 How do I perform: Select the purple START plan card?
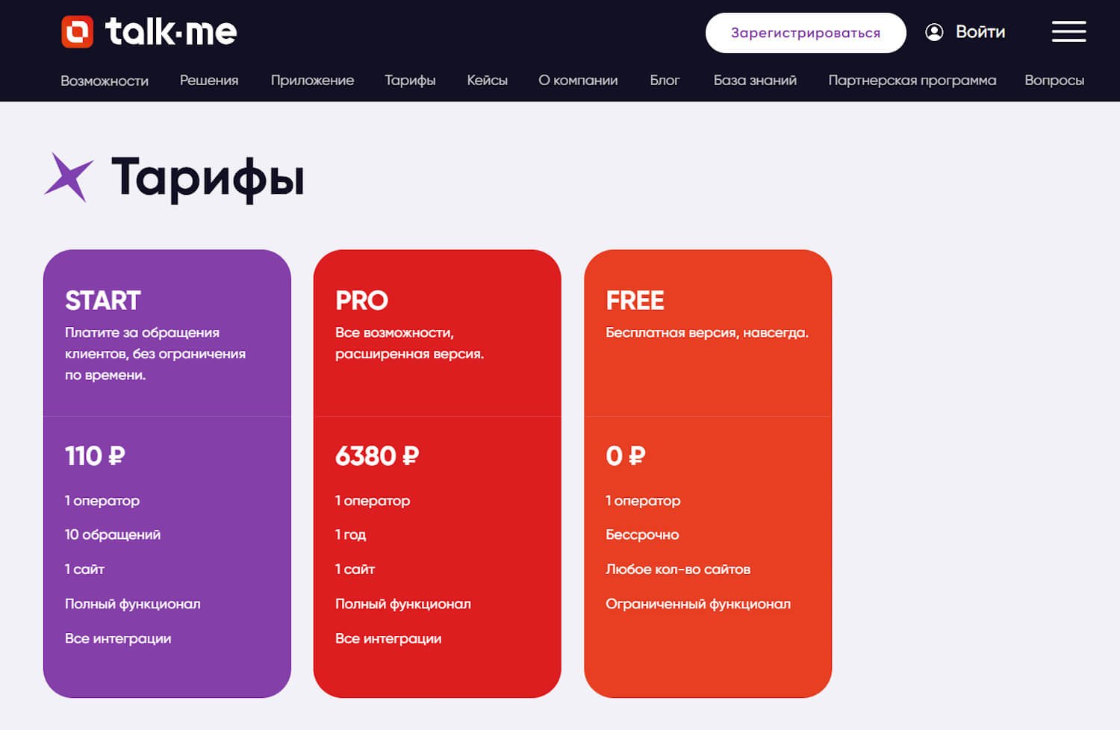[x=167, y=473]
